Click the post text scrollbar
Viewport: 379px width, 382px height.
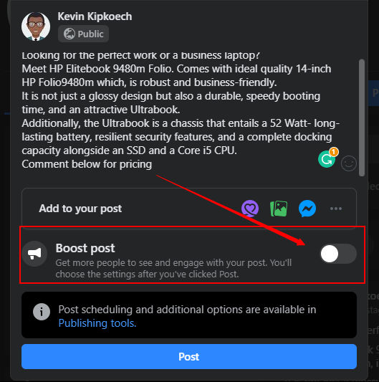pyautogui.click(x=362, y=118)
